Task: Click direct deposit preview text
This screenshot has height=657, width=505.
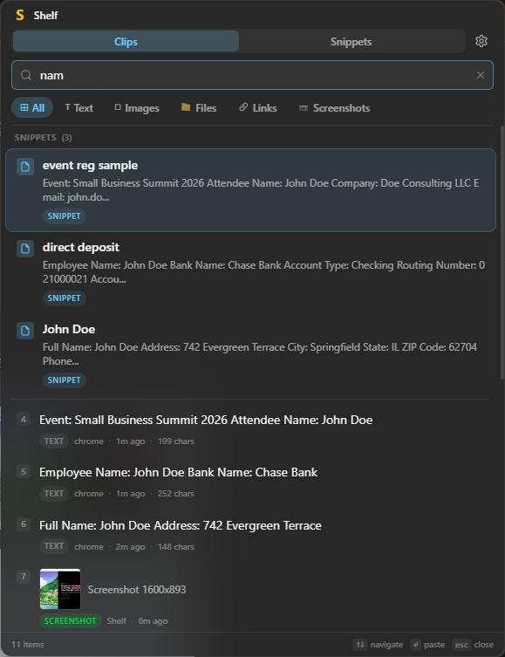Action: (x=263, y=272)
